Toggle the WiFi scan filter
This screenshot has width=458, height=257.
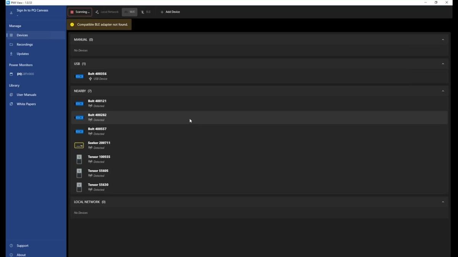(x=129, y=12)
